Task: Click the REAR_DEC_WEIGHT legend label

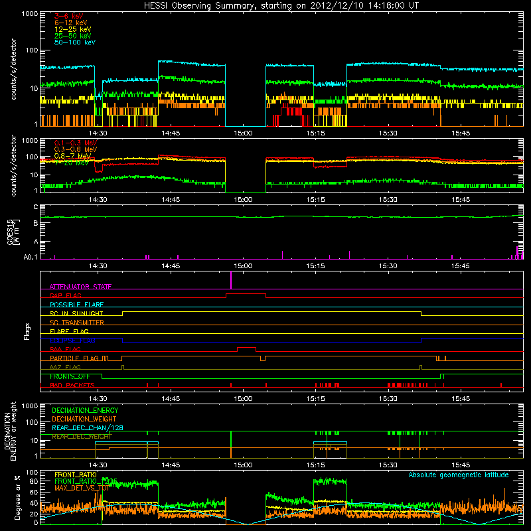Action: click(x=82, y=437)
